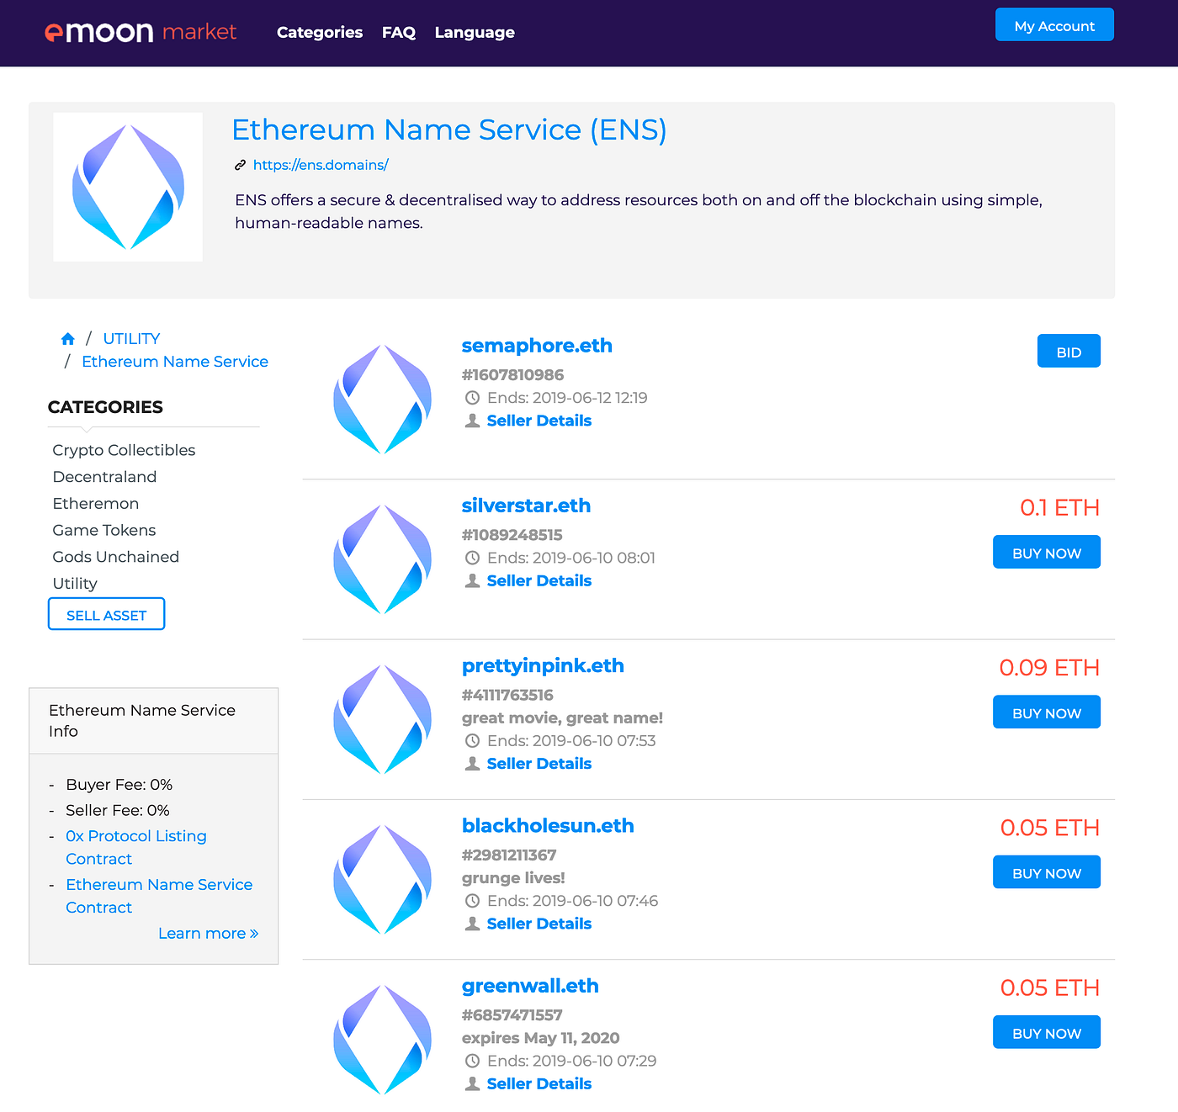The height and width of the screenshot is (1112, 1178).
Task: Buy prettyinpink.eth with BUY NOW
Action: point(1047,712)
